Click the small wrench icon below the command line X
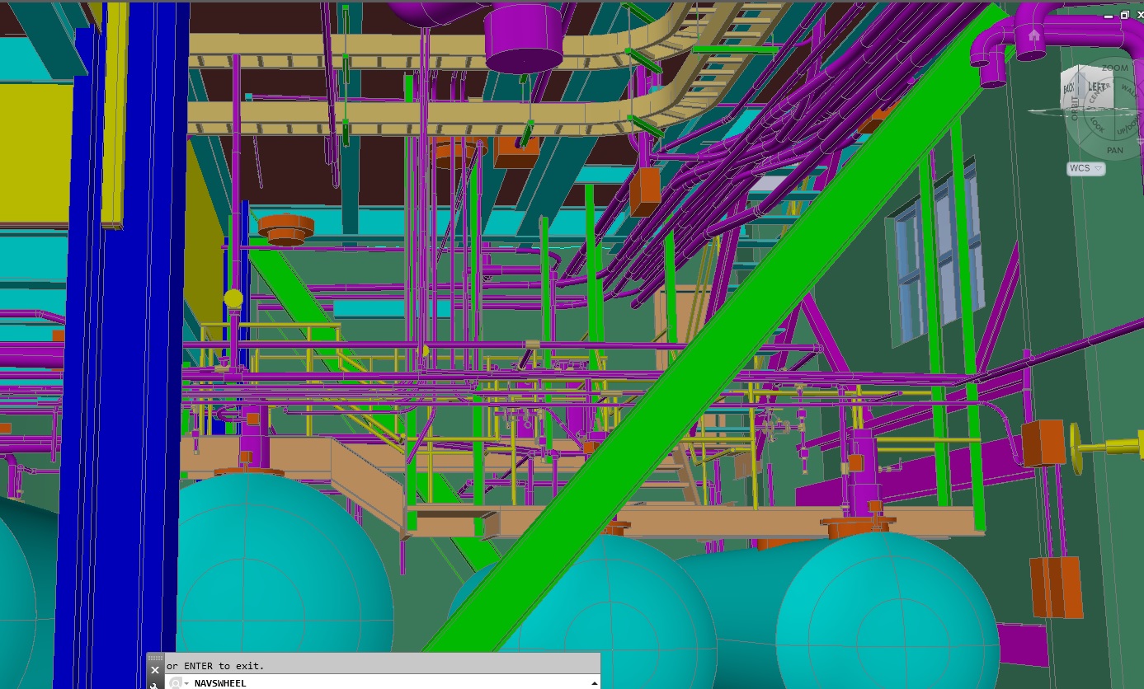 coord(153,686)
